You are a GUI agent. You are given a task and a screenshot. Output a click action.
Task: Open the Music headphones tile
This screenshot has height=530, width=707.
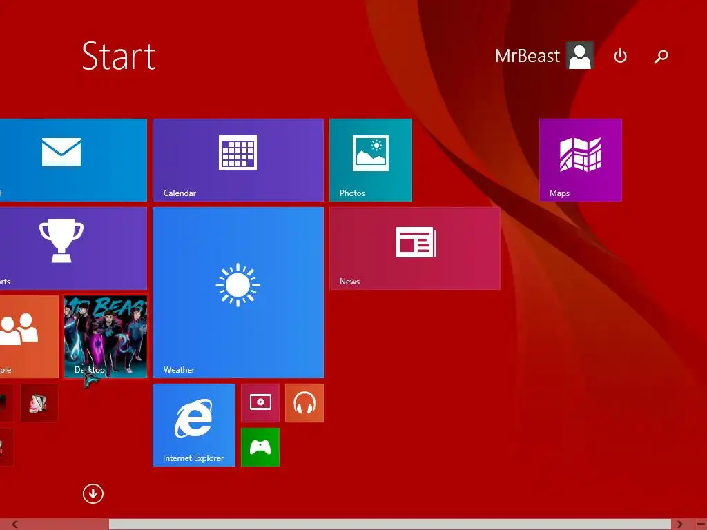304,403
